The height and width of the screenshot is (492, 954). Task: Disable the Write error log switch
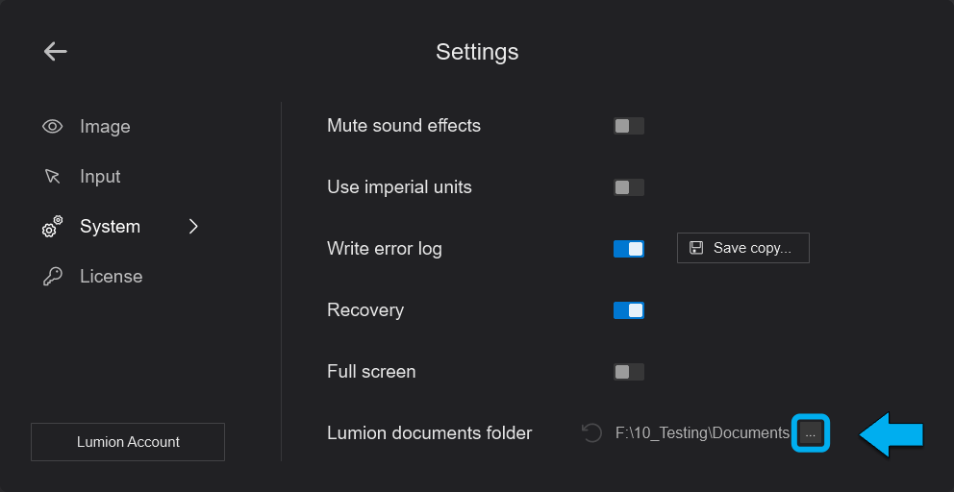tap(629, 249)
